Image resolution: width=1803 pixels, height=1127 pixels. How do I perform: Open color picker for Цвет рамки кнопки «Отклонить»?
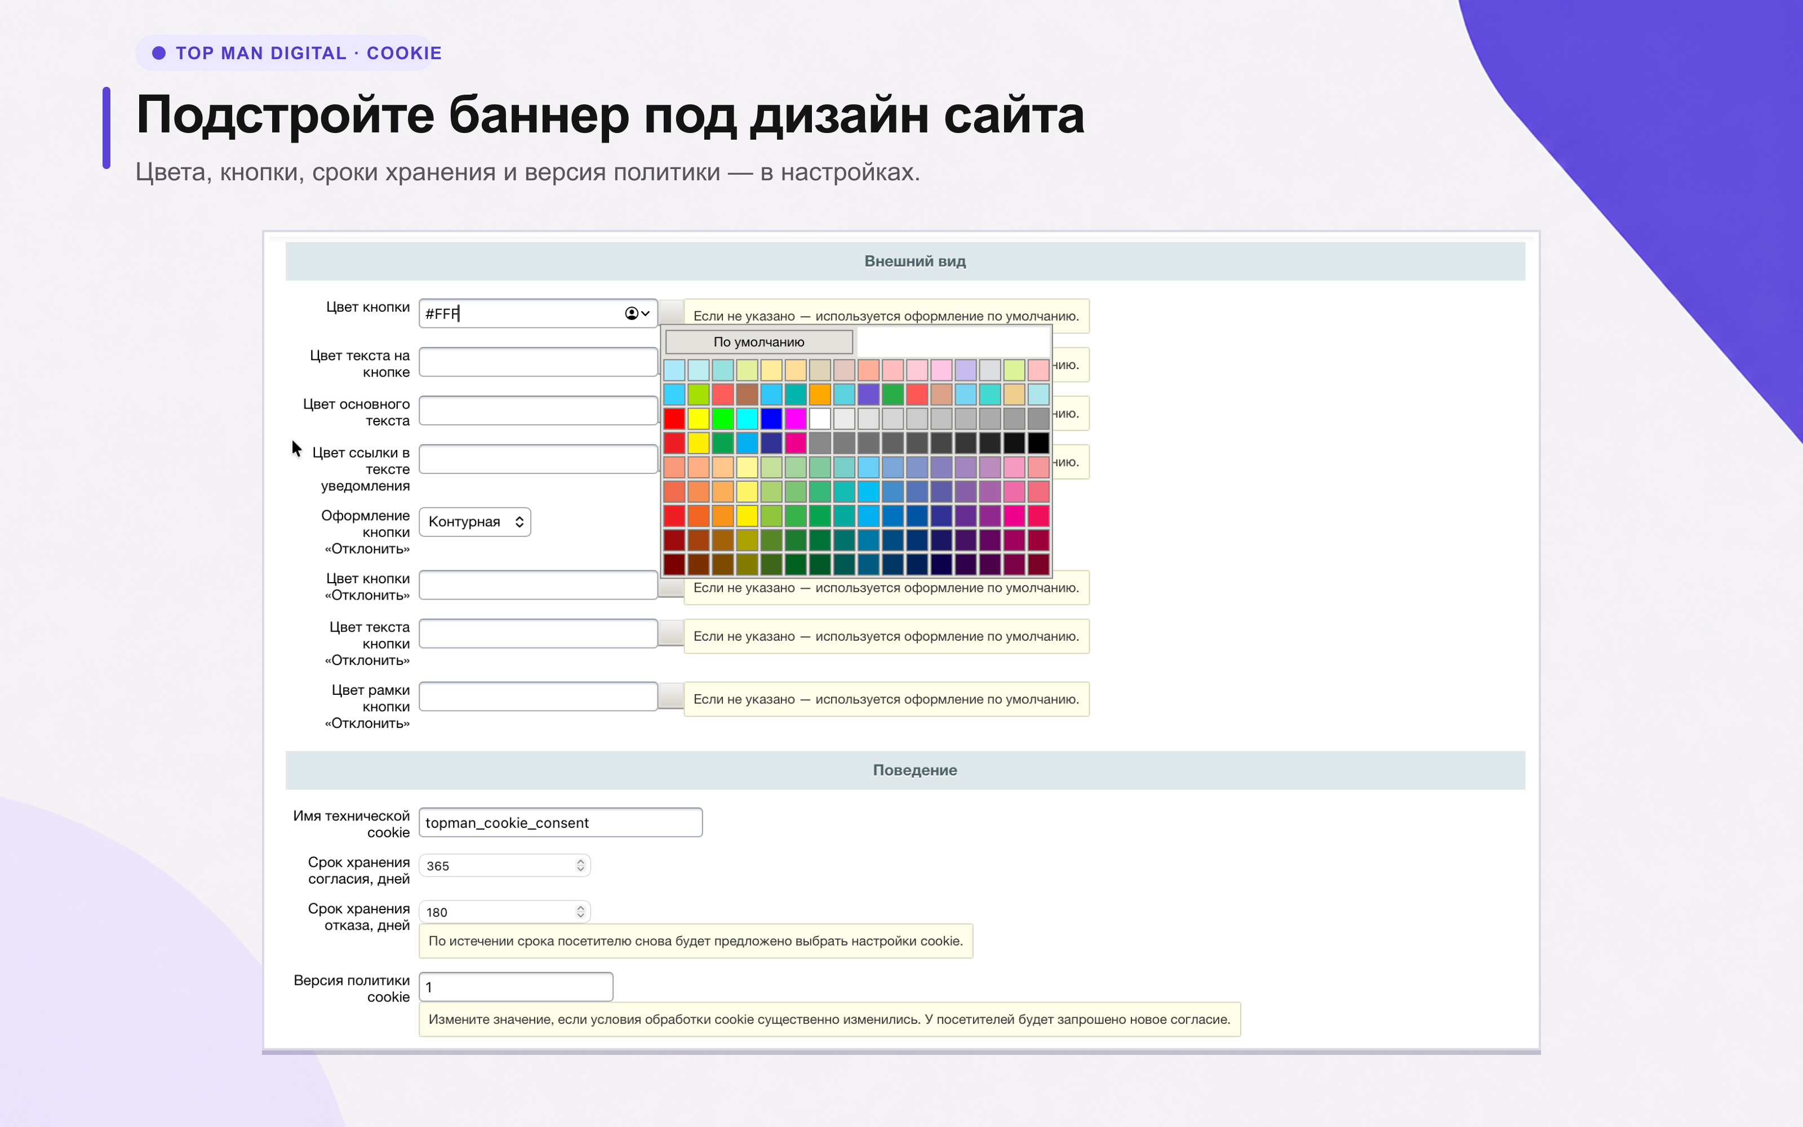[x=671, y=696]
